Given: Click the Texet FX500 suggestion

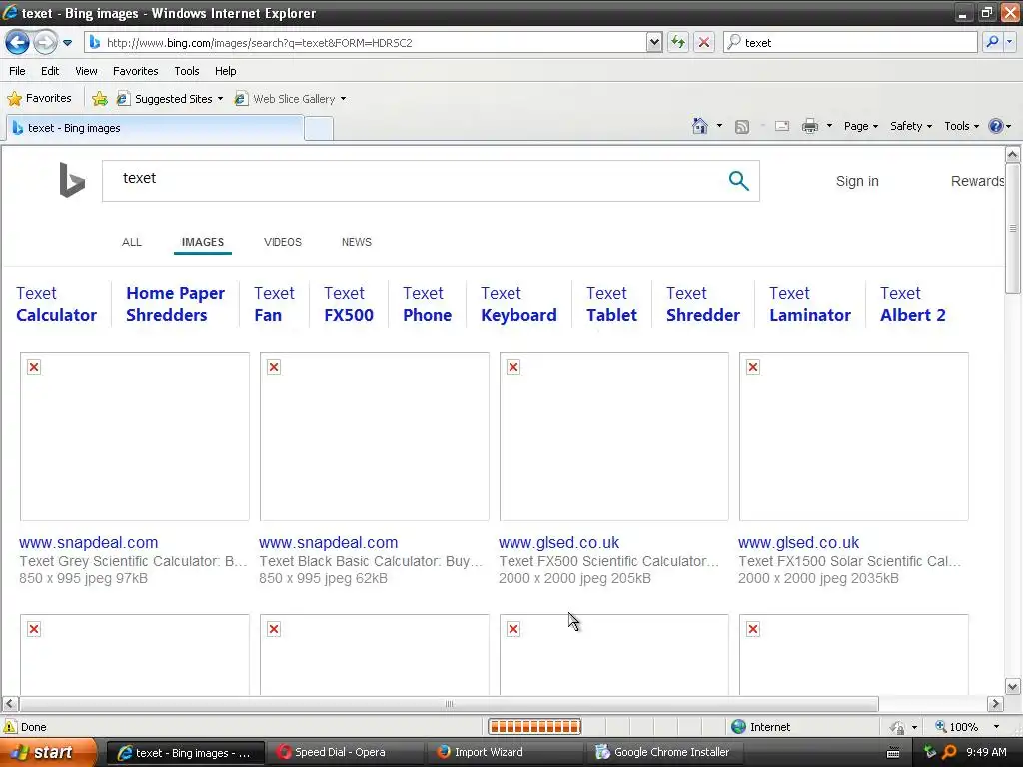Looking at the screenshot, I should pyautogui.click(x=349, y=304).
